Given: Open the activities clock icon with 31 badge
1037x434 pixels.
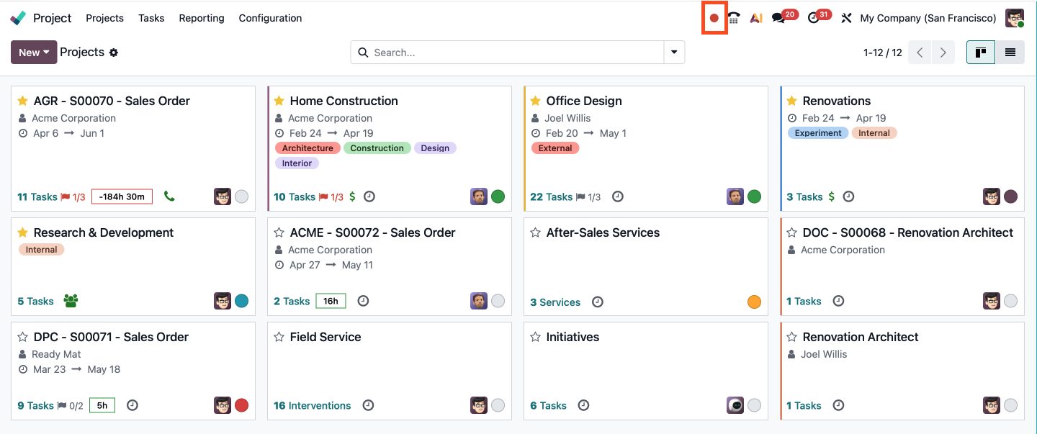Looking at the screenshot, I should coord(814,18).
